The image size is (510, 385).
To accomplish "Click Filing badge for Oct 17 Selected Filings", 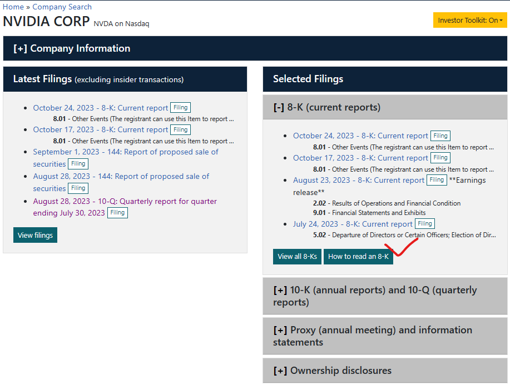I will point(440,158).
